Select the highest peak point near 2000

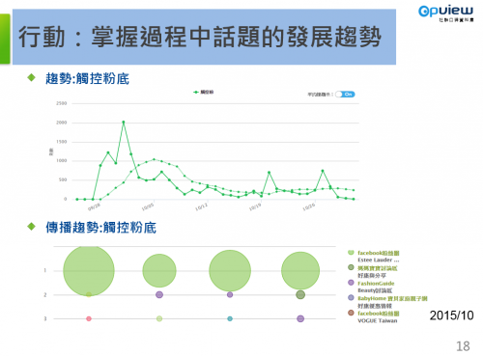click(124, 123)
